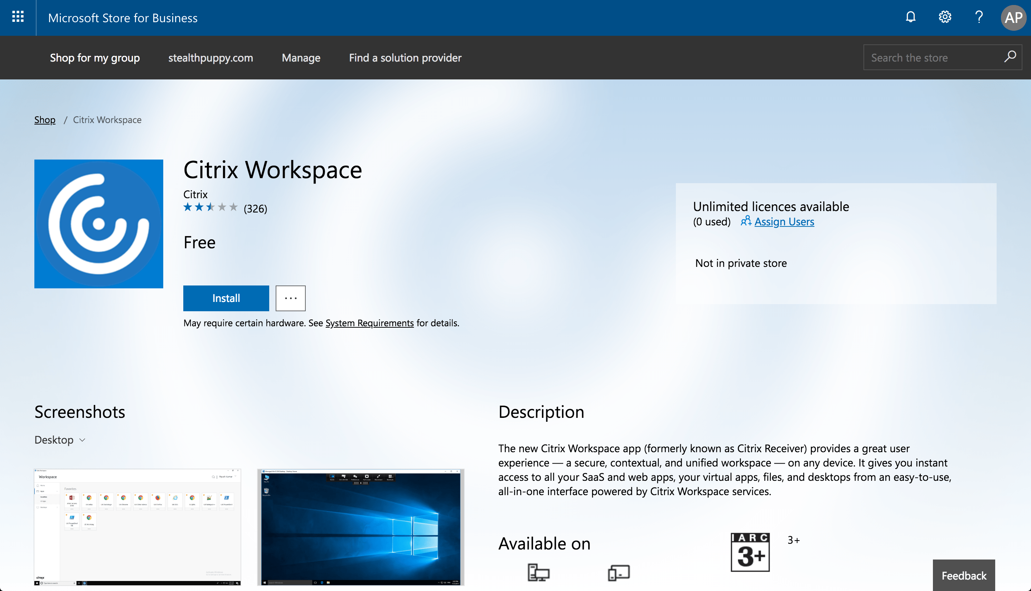Click the waffle grid apps icon
This screenshot has height=591, width=1031.
click(18, 18)
